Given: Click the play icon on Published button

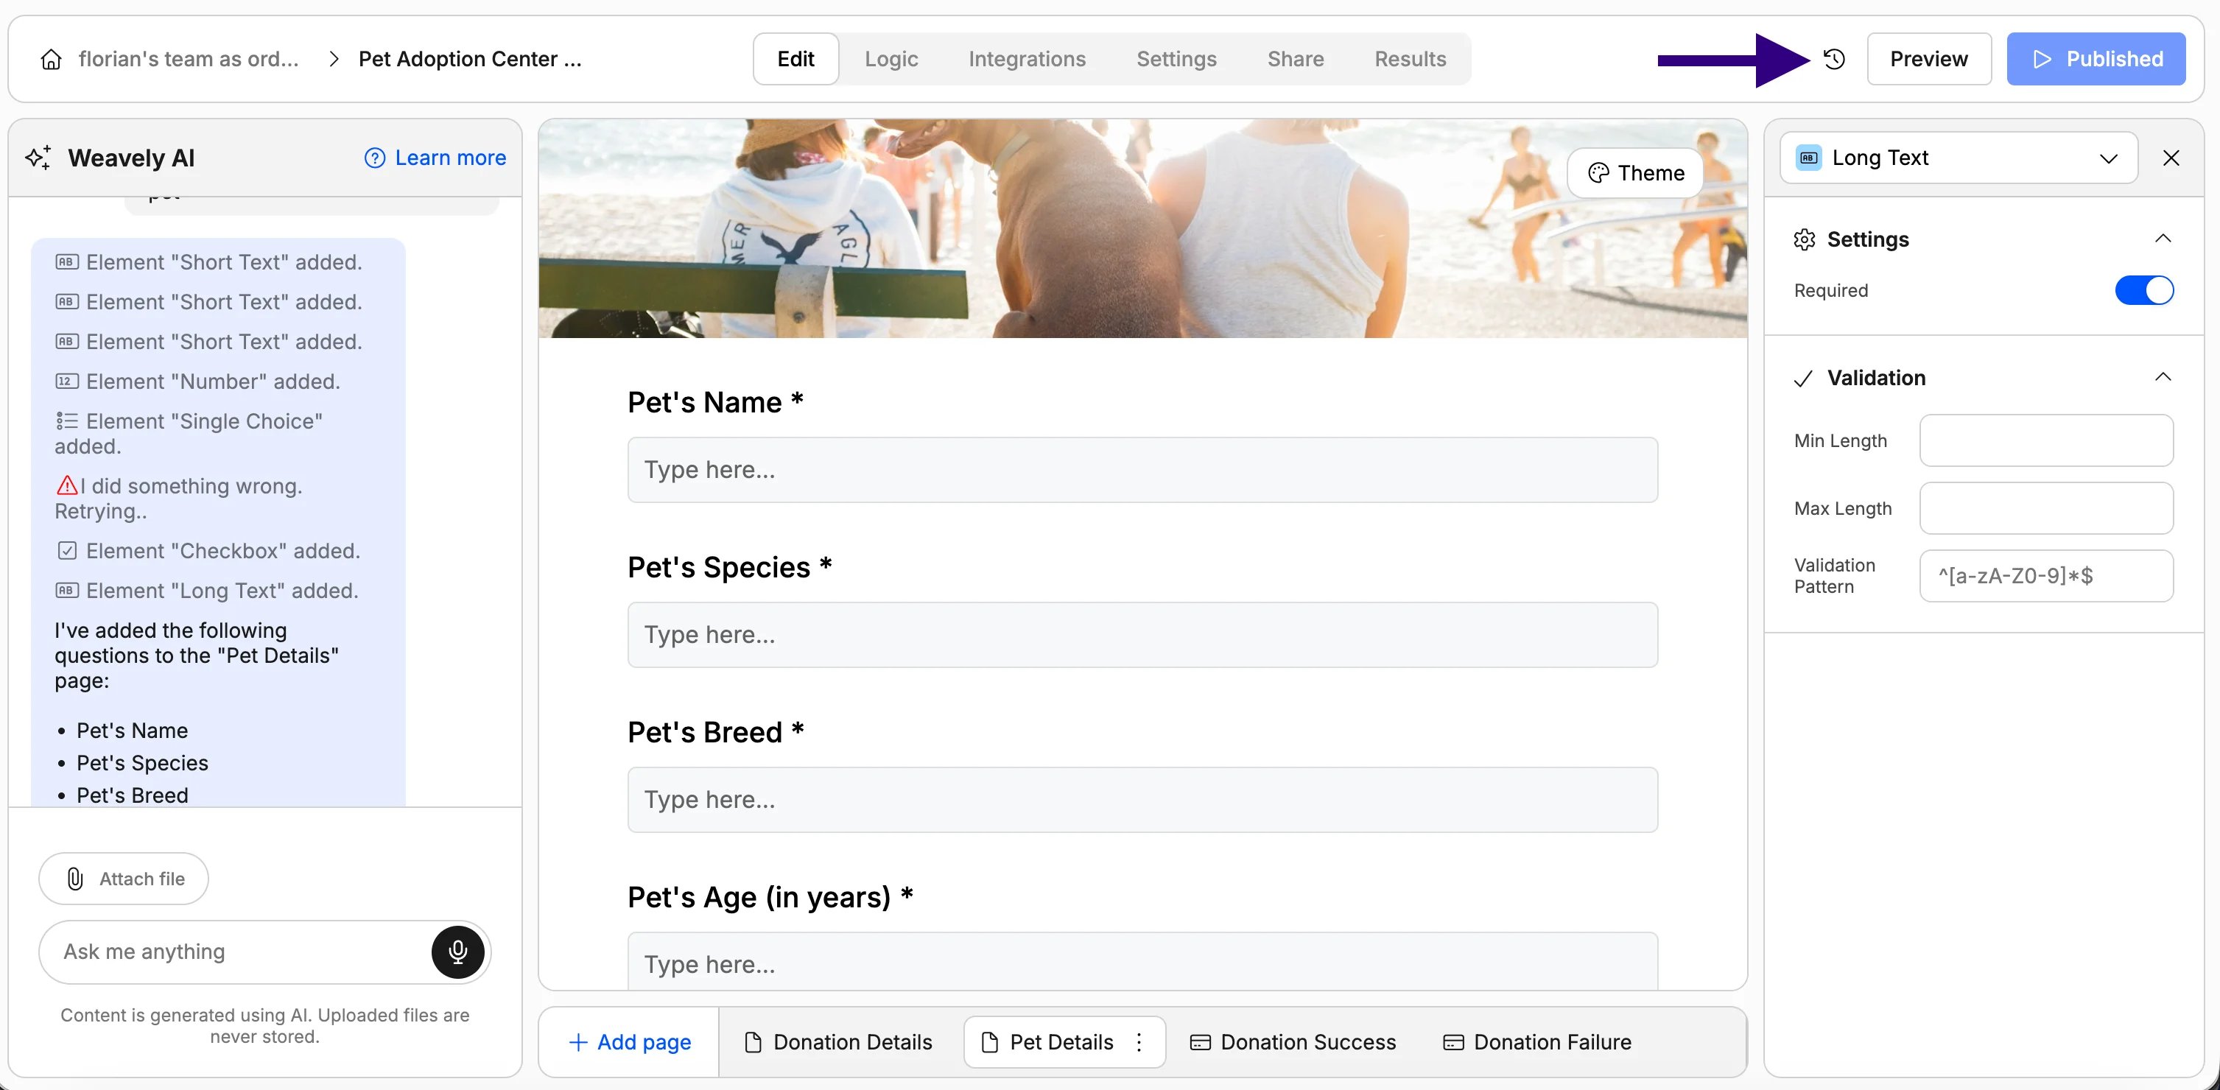Looking at the screenshot, I should point(2042,59).
